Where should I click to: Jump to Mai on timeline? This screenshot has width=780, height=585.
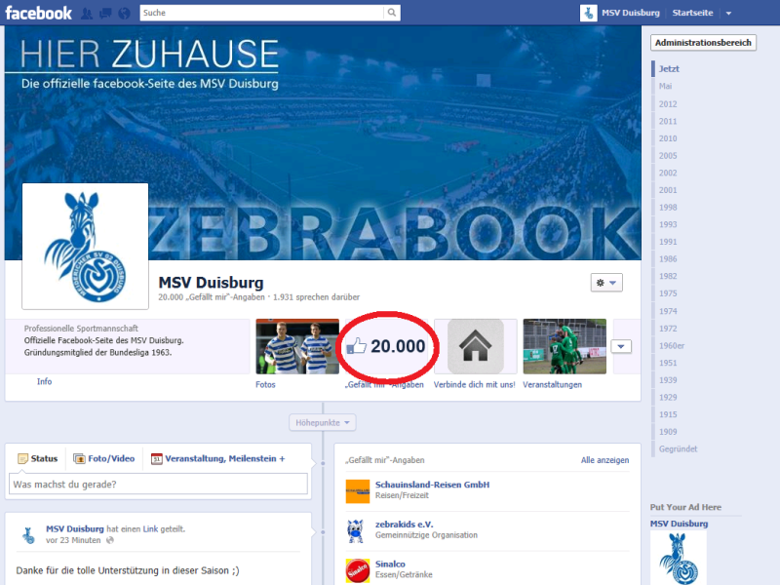pyautogui.click(x=665, y=86)
